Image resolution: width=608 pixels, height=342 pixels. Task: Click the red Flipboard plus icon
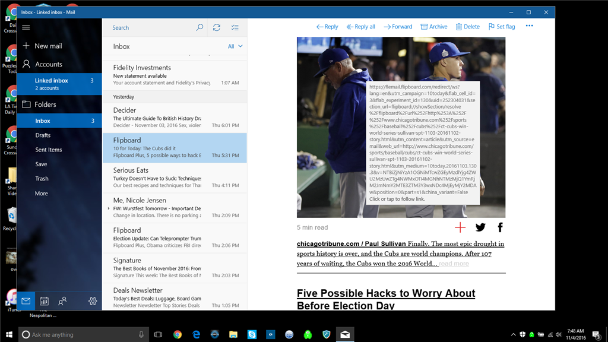pyautogui.click(x=460, y=227)
